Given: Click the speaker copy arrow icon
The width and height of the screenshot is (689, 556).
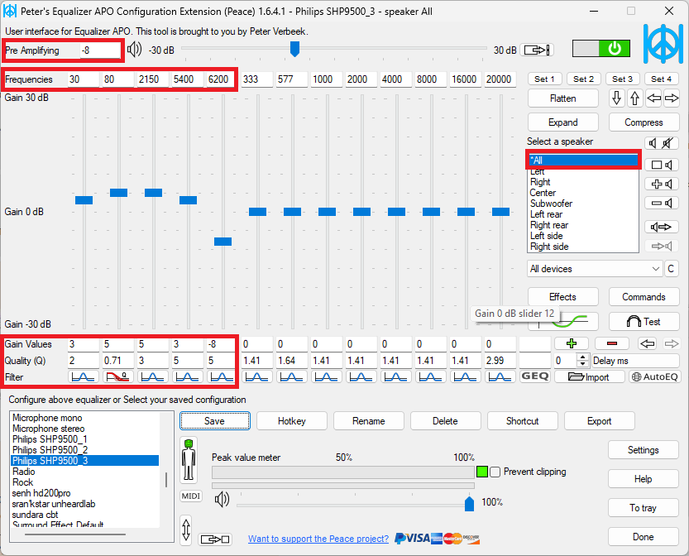Looking at the screenshot, I should click(662, 227).
